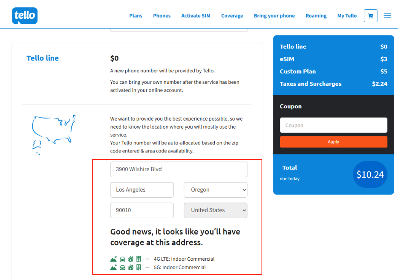Go to Phones page

[162, 16]
